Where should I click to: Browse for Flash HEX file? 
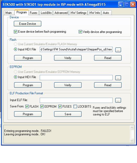[x=118, y=50]
